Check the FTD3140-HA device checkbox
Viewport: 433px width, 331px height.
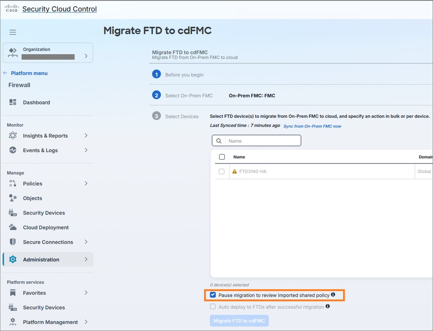click(x=221, y=172)
